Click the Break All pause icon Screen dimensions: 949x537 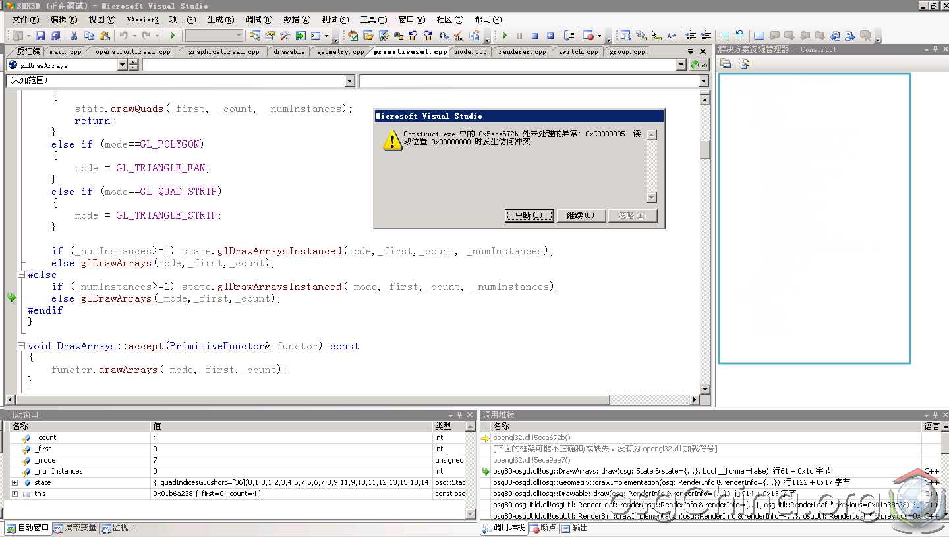tap(519, 36)
